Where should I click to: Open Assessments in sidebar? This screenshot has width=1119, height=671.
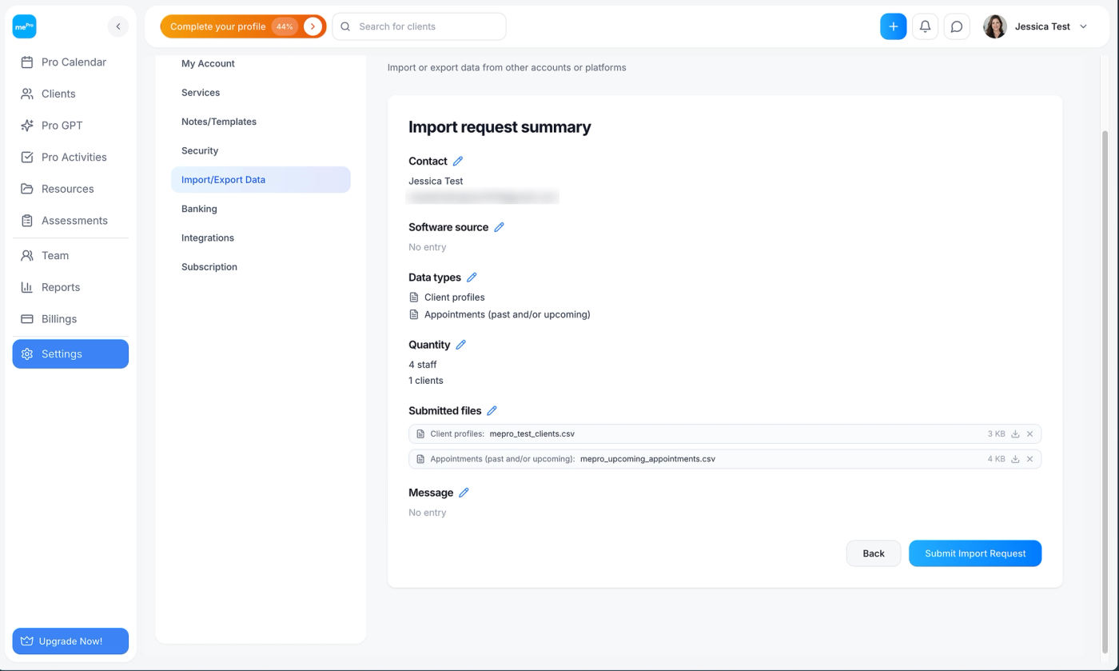click(70, 221)
